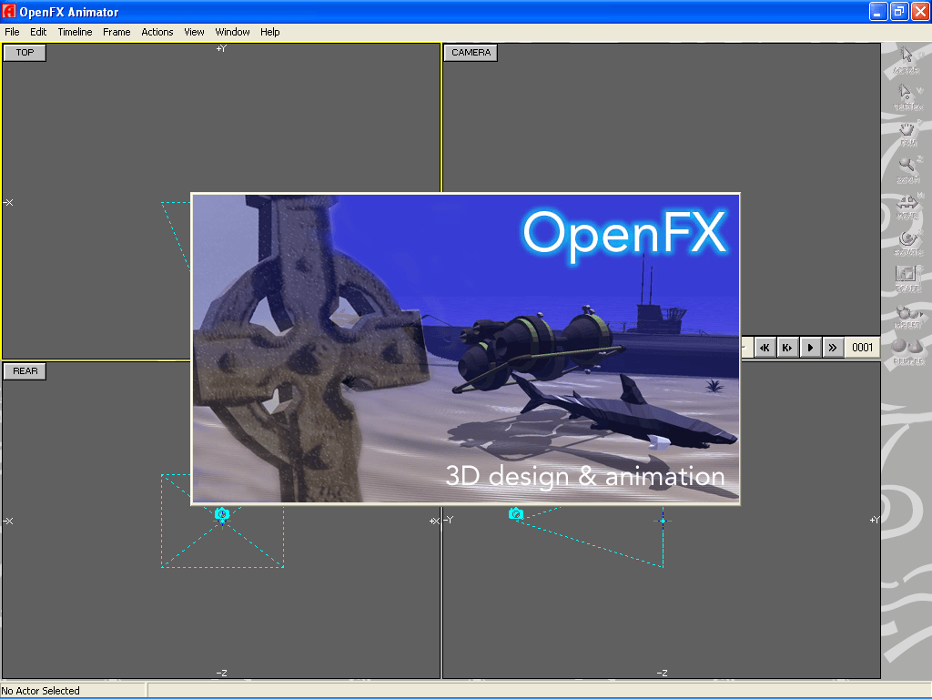Viewport: 932px width, 699px height.
Task: Click the CAMERA view label button
Action: (x=471, y=52)
